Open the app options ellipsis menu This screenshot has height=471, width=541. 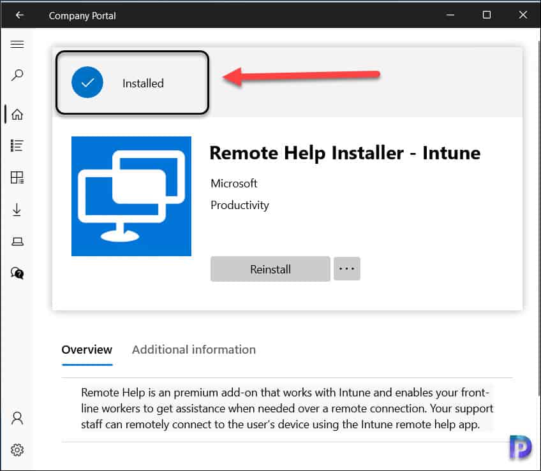pyautogui.click(x=347, y=268)
